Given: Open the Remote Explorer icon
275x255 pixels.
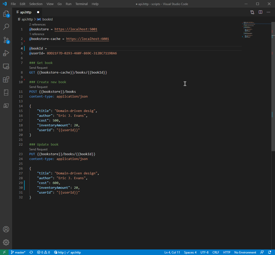Looking at the screenshot, I should pos(6,66).
